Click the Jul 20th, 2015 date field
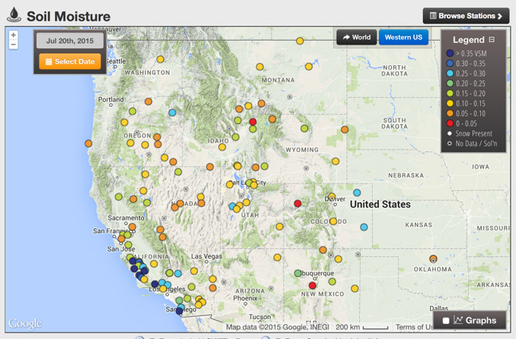This screenshot has width=516, height=339. 70,41
